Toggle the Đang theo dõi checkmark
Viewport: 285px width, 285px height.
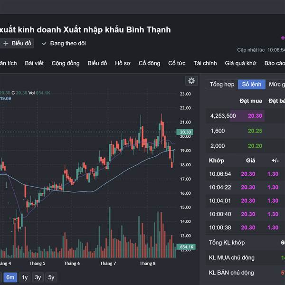tap(44, 44)
